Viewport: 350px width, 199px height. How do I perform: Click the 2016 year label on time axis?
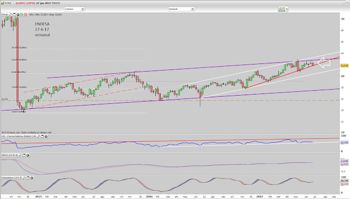coord(149,197)
